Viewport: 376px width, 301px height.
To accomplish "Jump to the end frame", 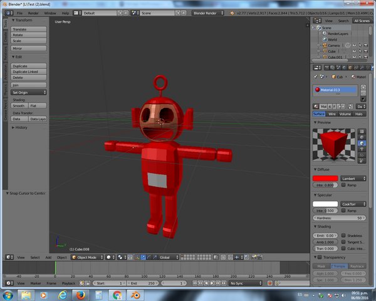I will tap(224, 283).
